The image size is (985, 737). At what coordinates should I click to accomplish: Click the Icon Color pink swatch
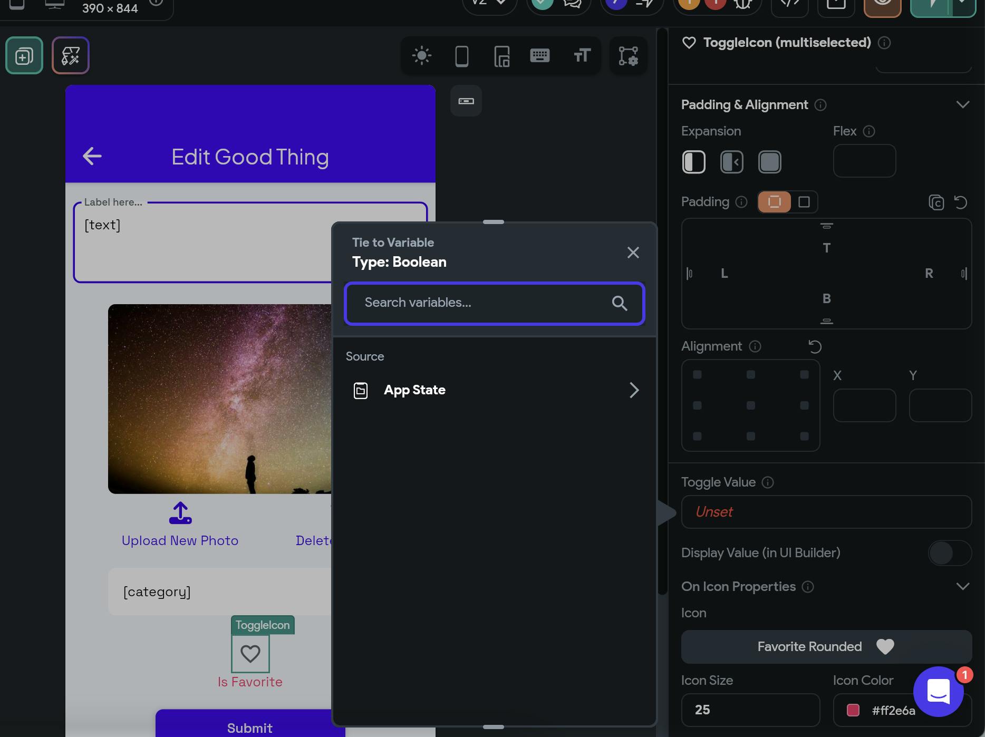pos(853,710)
